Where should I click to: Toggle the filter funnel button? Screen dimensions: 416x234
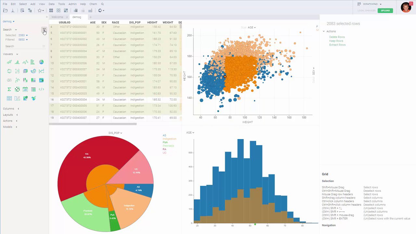pos(44,30)
